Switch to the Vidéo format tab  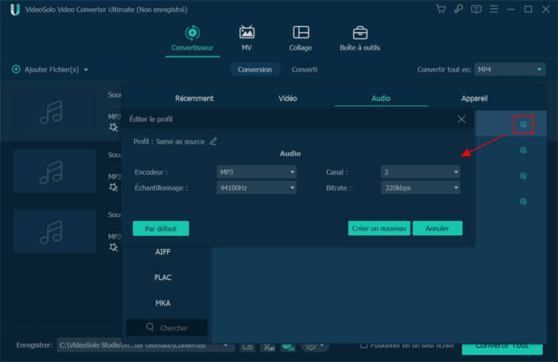pyautogui.click(x=288, y=99)
